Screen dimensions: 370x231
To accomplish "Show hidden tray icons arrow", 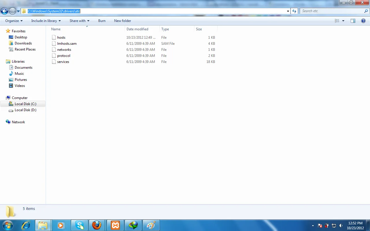I will [313, 226].
